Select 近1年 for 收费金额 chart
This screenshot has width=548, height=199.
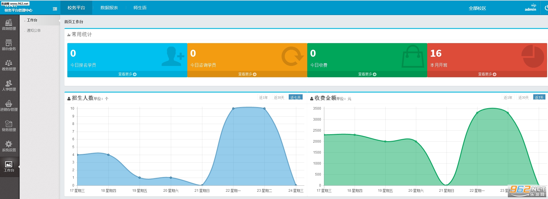coord(508,97)
